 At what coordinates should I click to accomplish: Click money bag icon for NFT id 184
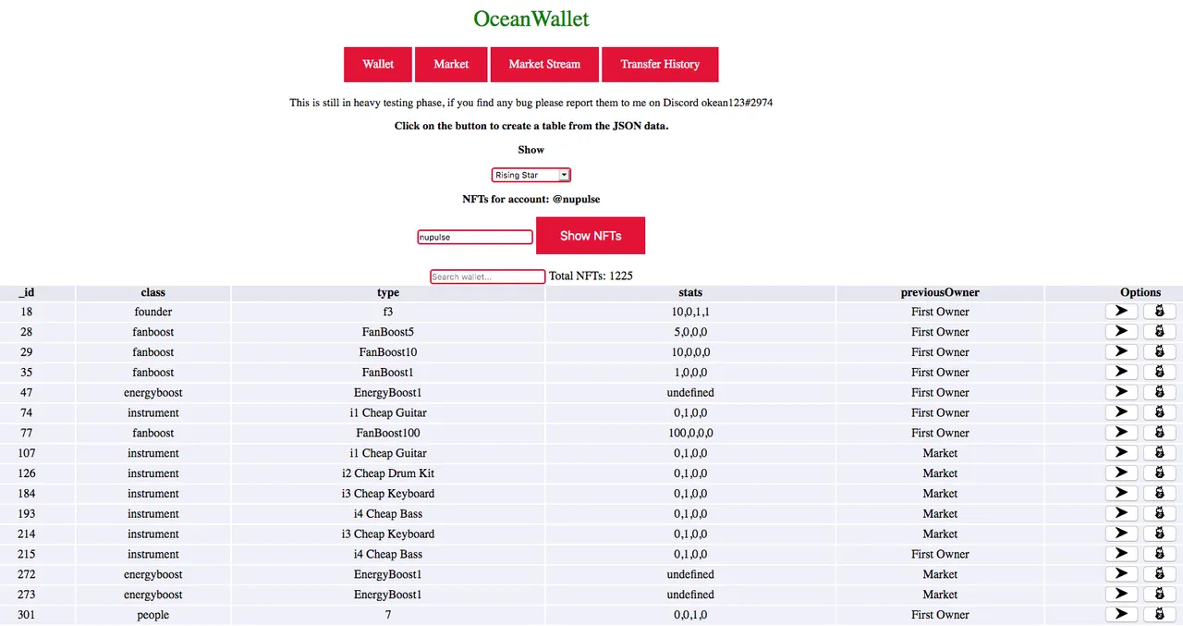click(x=1159, y=494)
